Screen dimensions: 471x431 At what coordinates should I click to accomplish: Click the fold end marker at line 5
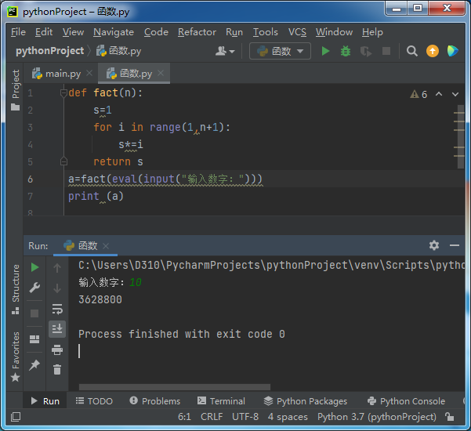[x=63, y=161]
